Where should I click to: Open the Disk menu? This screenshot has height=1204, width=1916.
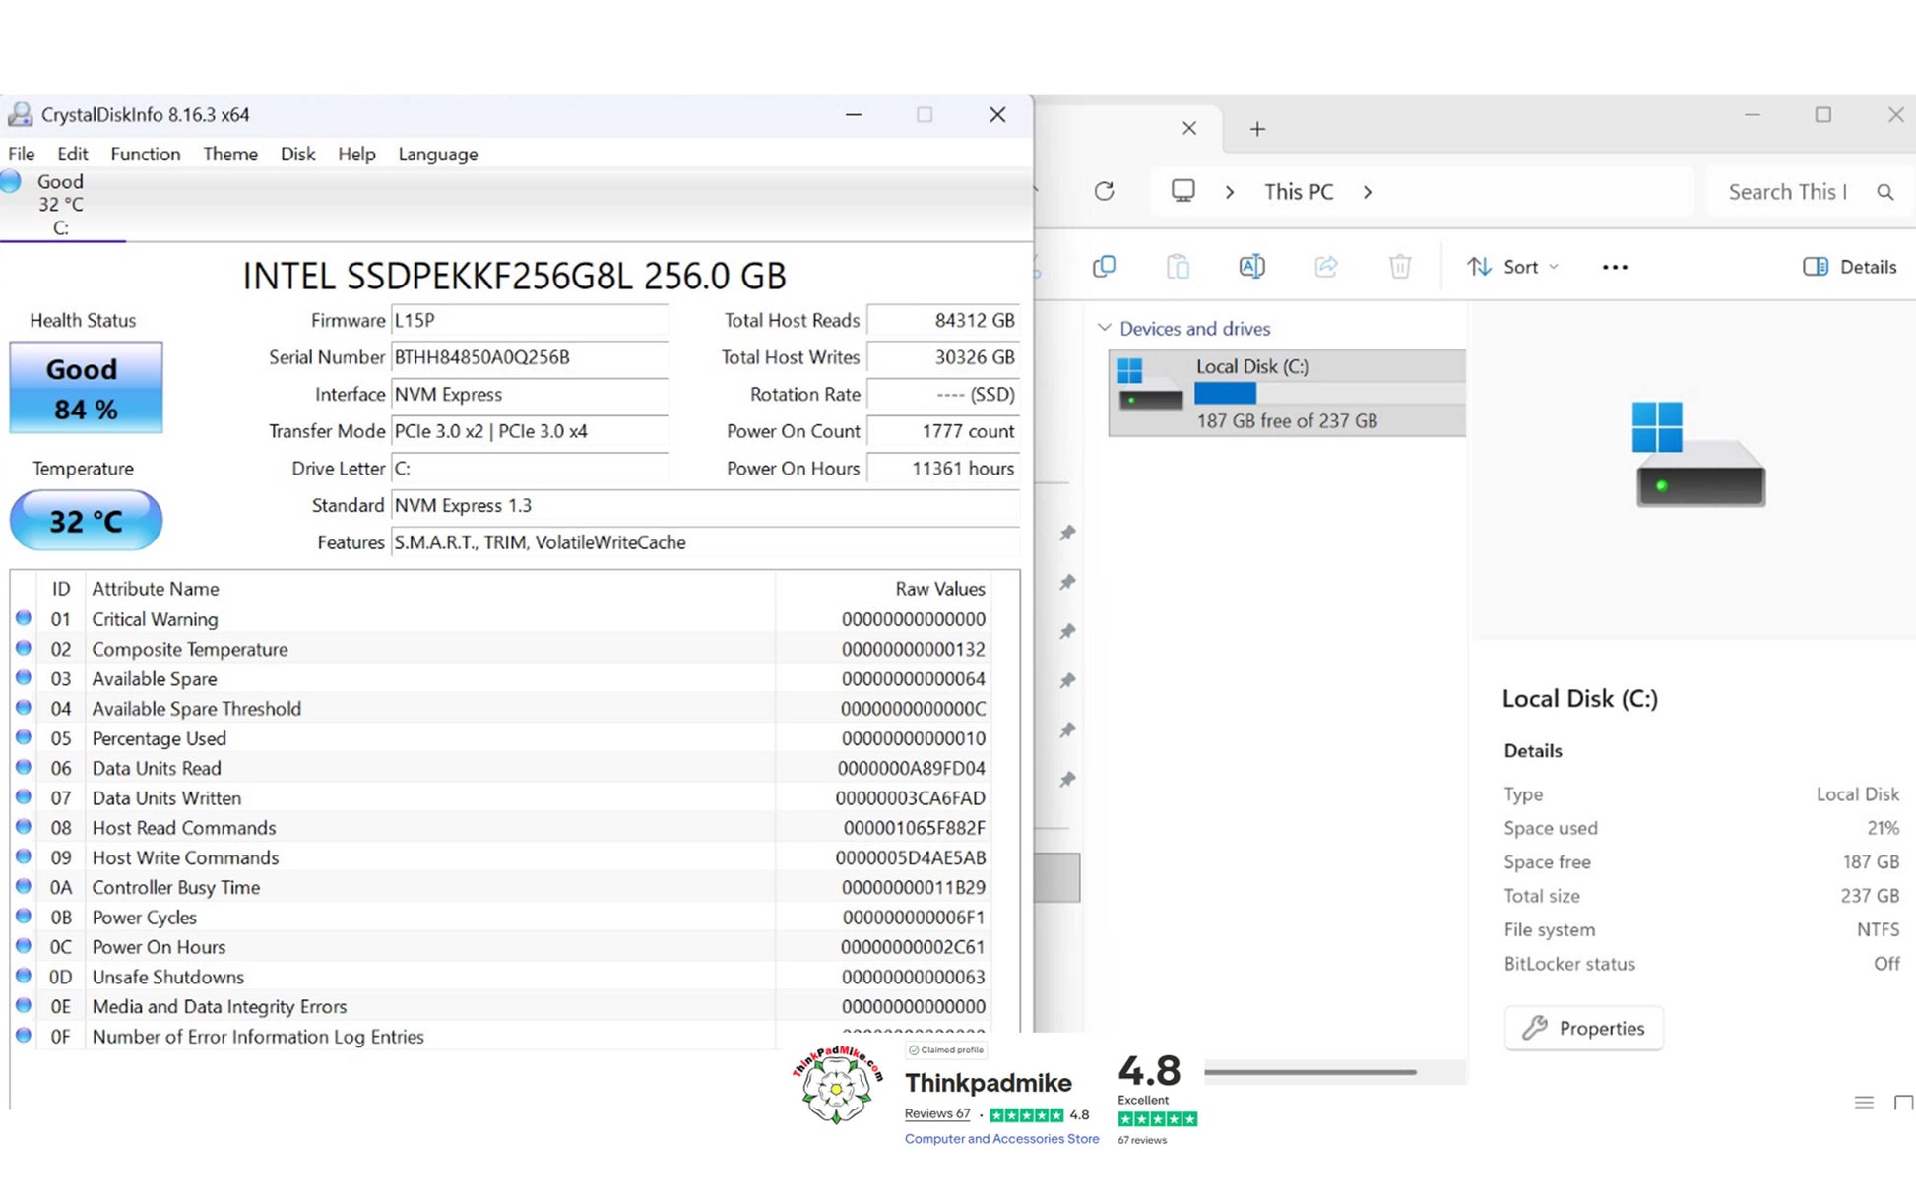click(x=297, y=154)
